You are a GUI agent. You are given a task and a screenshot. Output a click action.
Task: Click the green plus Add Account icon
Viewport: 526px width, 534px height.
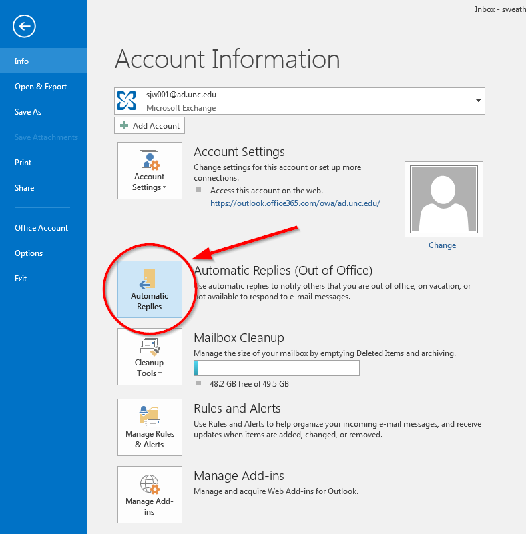coord(124,126)
